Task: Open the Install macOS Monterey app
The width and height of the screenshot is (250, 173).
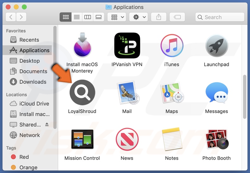Action: point(82,45)
